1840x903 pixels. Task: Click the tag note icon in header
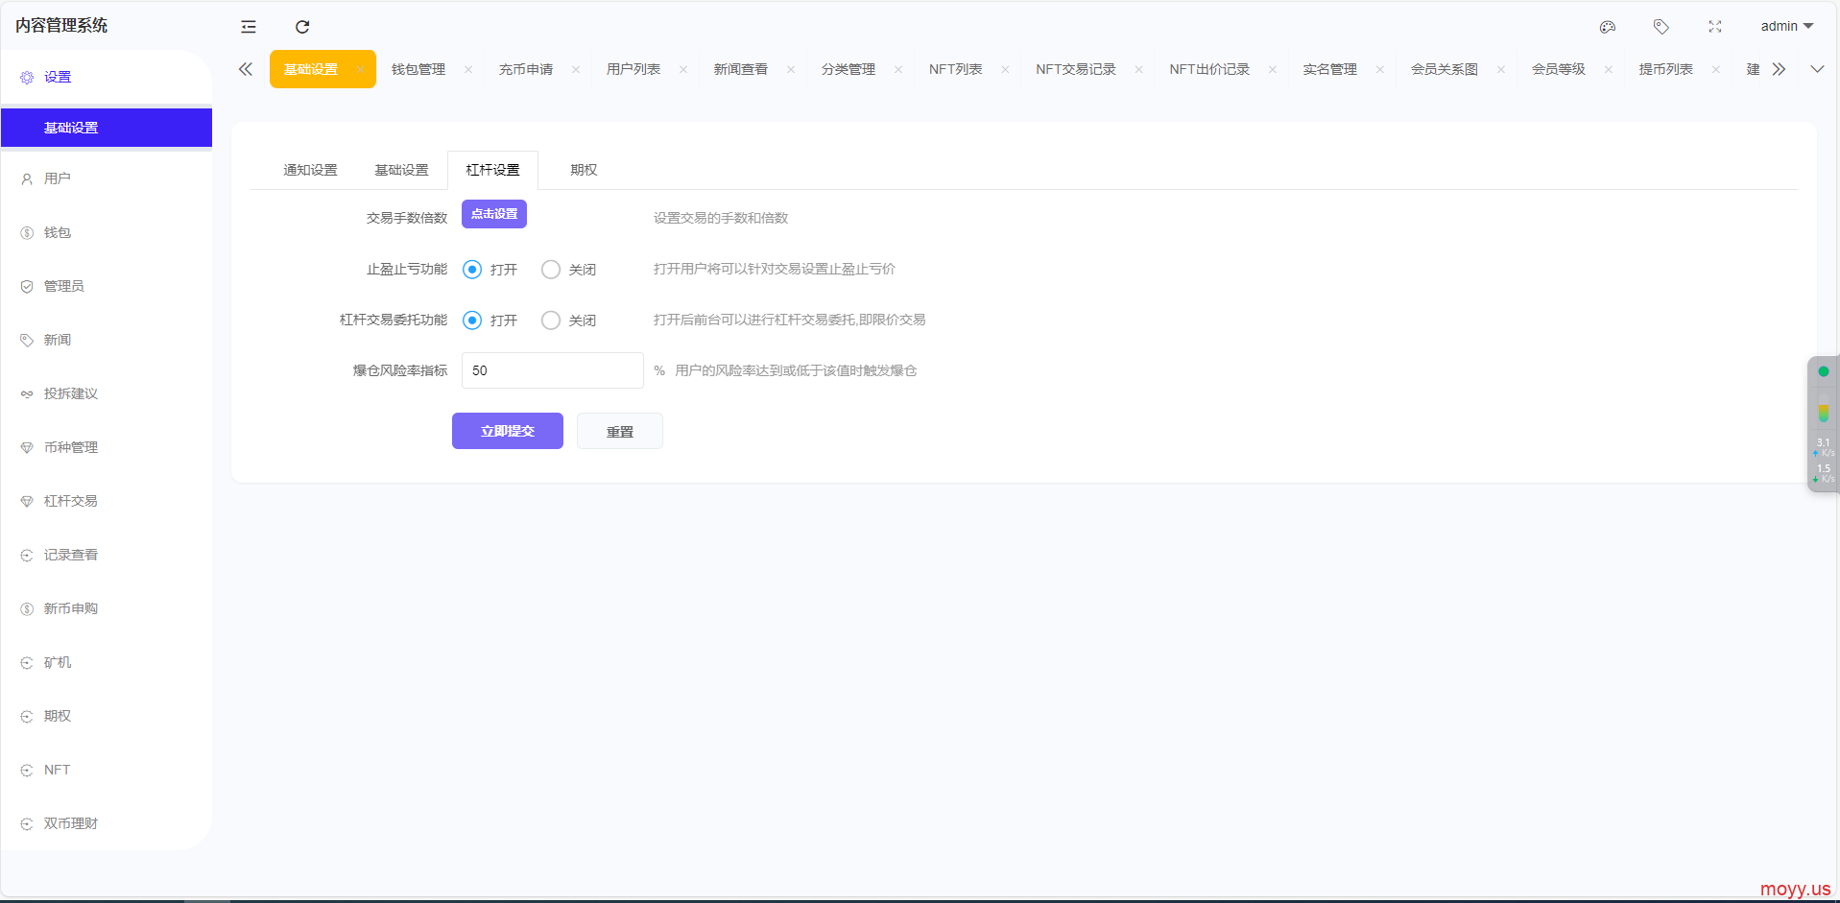(x=1661, y=27)
